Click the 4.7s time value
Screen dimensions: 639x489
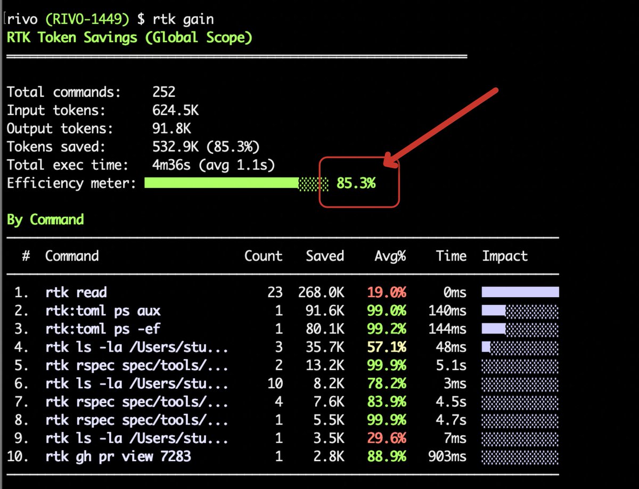[x=451, y=420]
